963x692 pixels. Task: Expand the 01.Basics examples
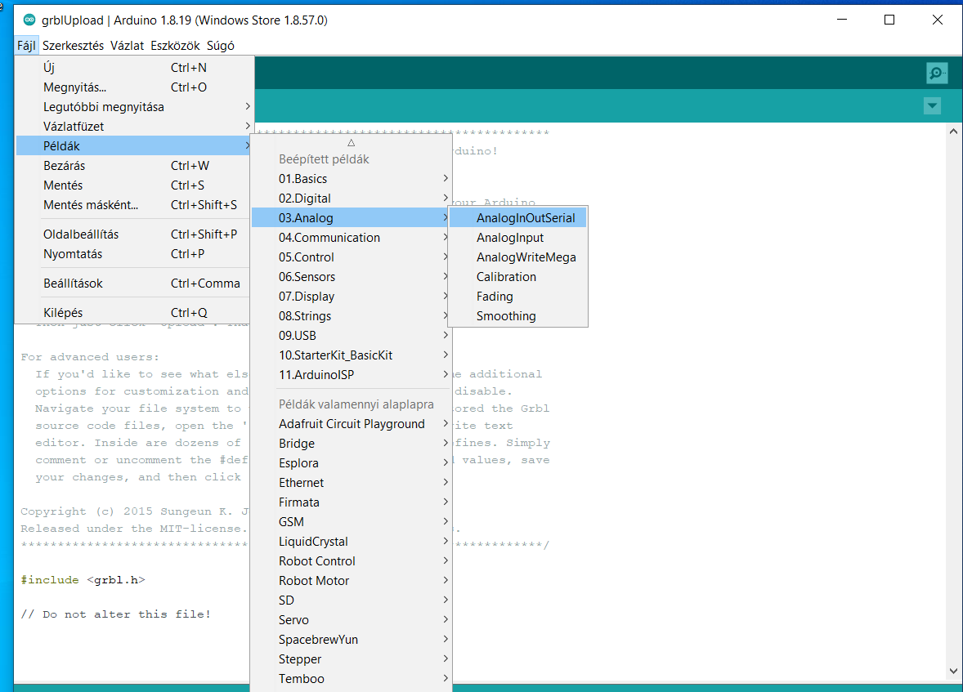coord(351,179)
